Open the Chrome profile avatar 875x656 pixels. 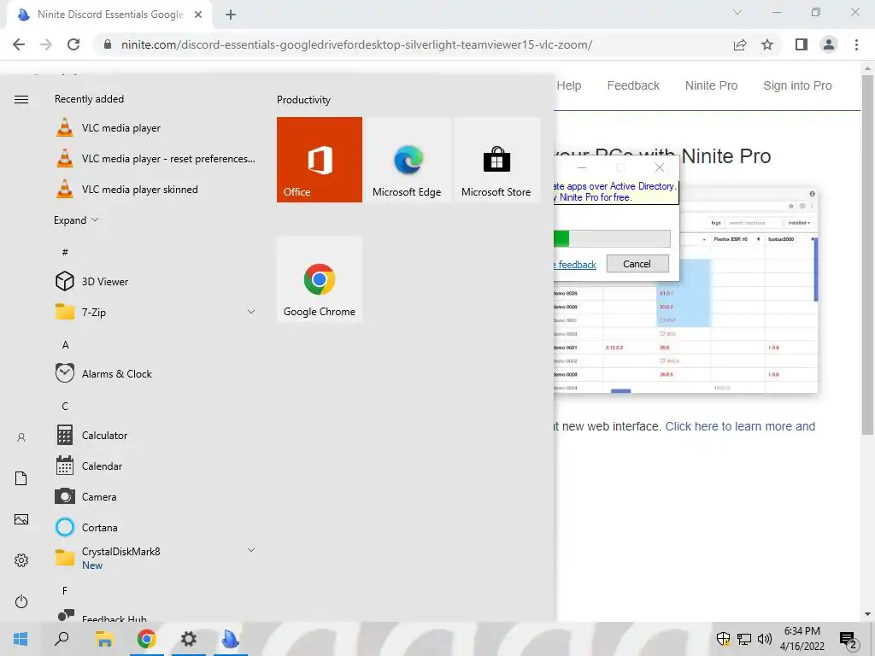coord(829,44)
